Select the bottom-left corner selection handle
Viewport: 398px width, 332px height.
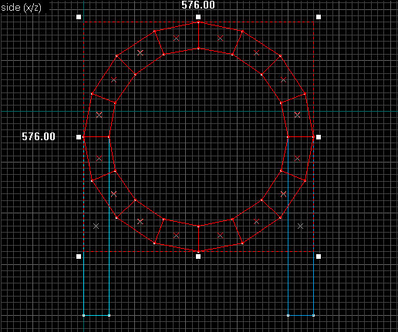(79, 257)
